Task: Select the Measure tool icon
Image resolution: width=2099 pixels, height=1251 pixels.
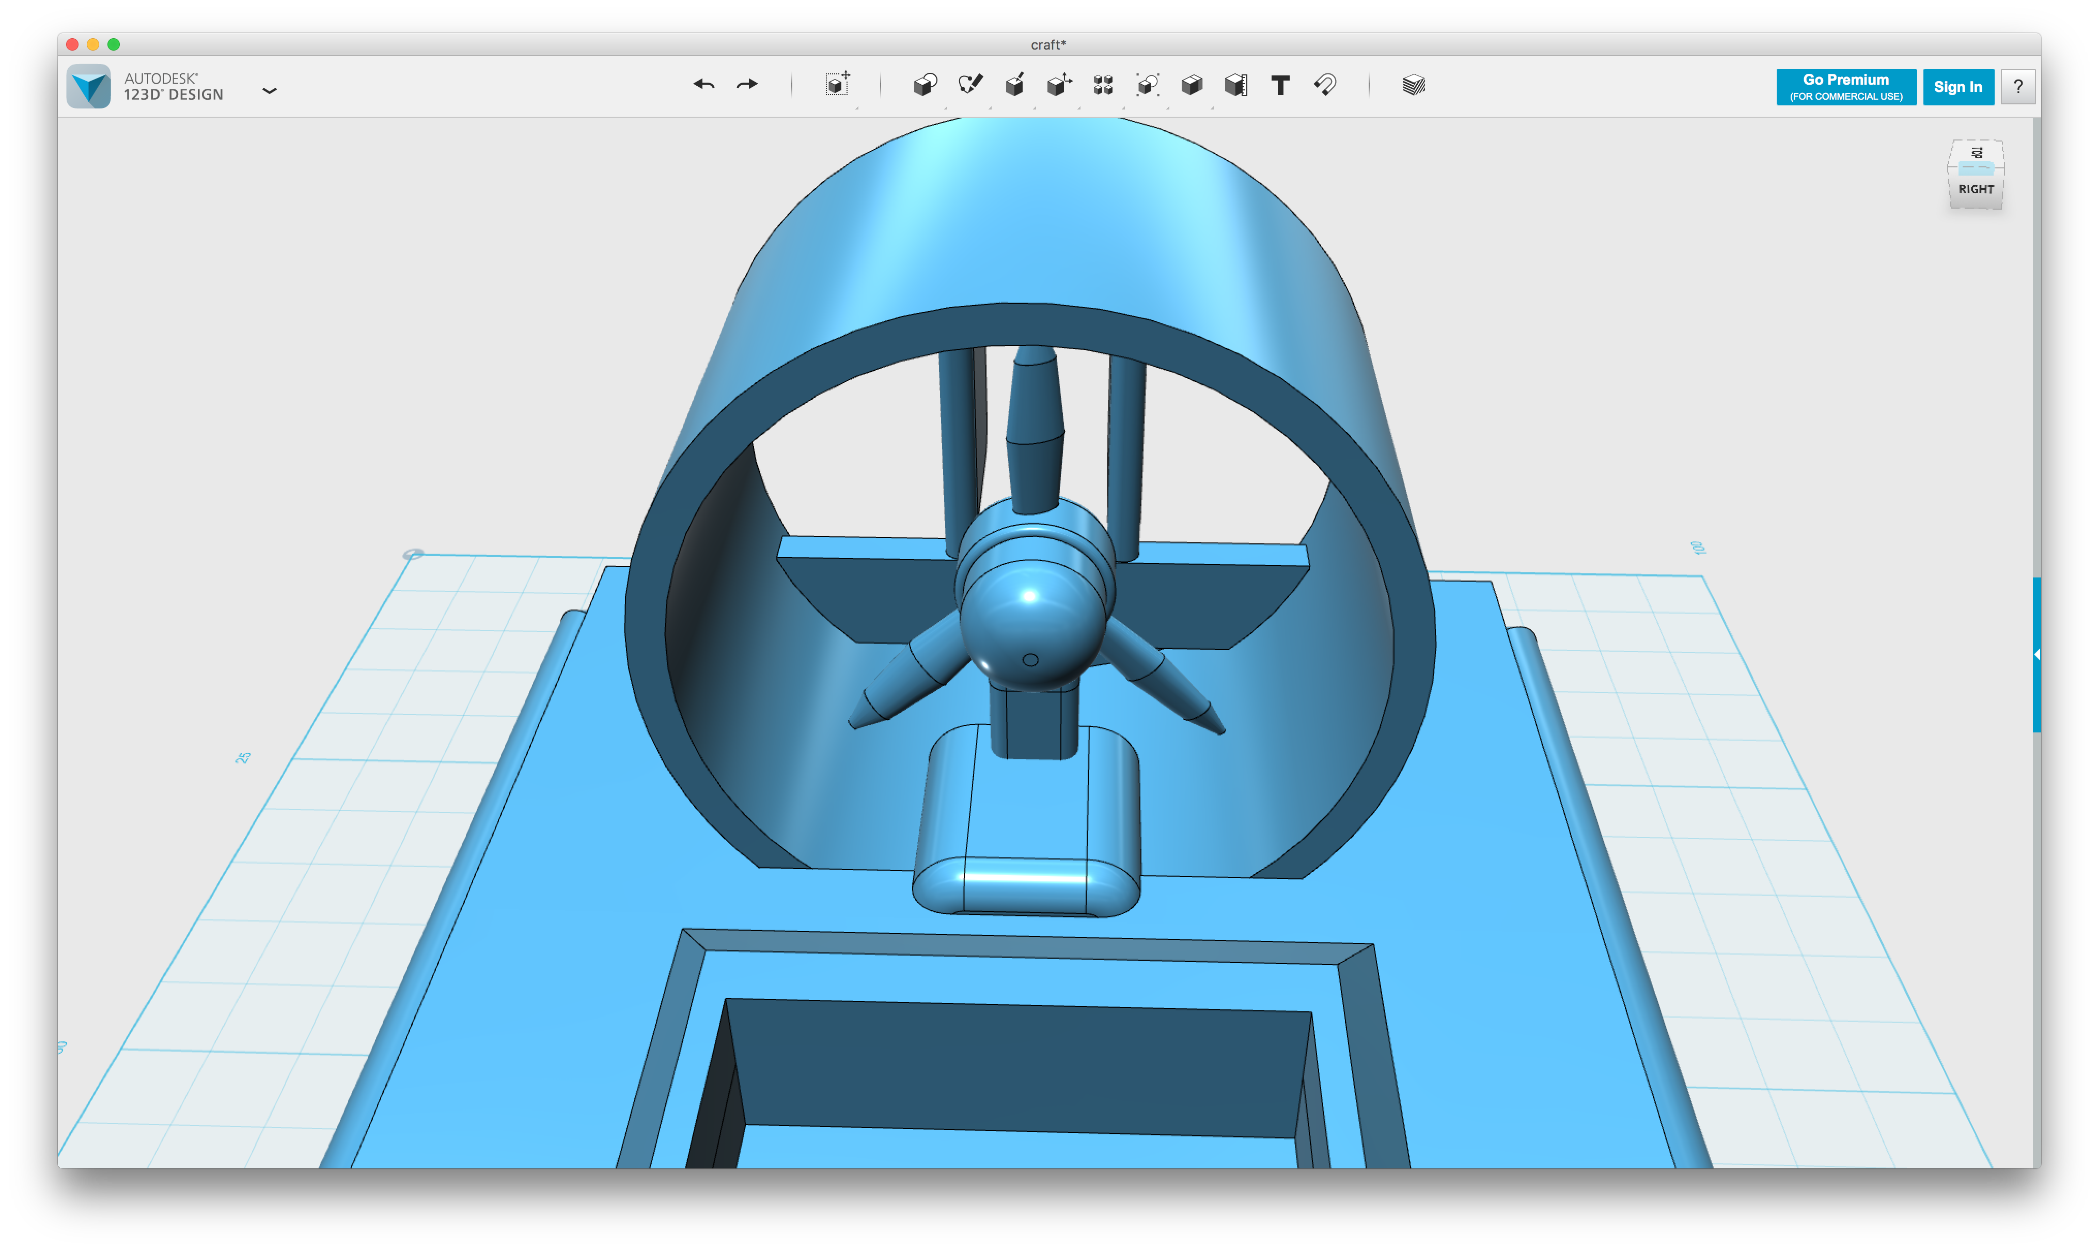Action: (x=1236, y=85)
